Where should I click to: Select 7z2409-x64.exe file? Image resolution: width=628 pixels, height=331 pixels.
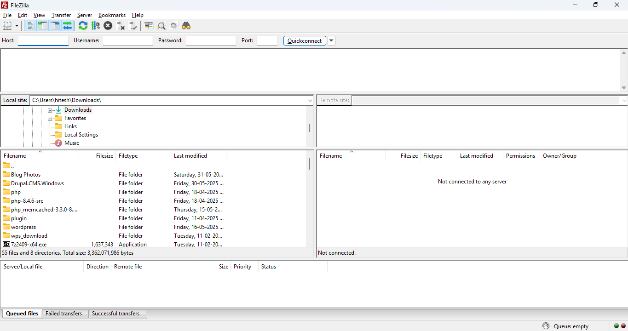(x=29, y=245)
